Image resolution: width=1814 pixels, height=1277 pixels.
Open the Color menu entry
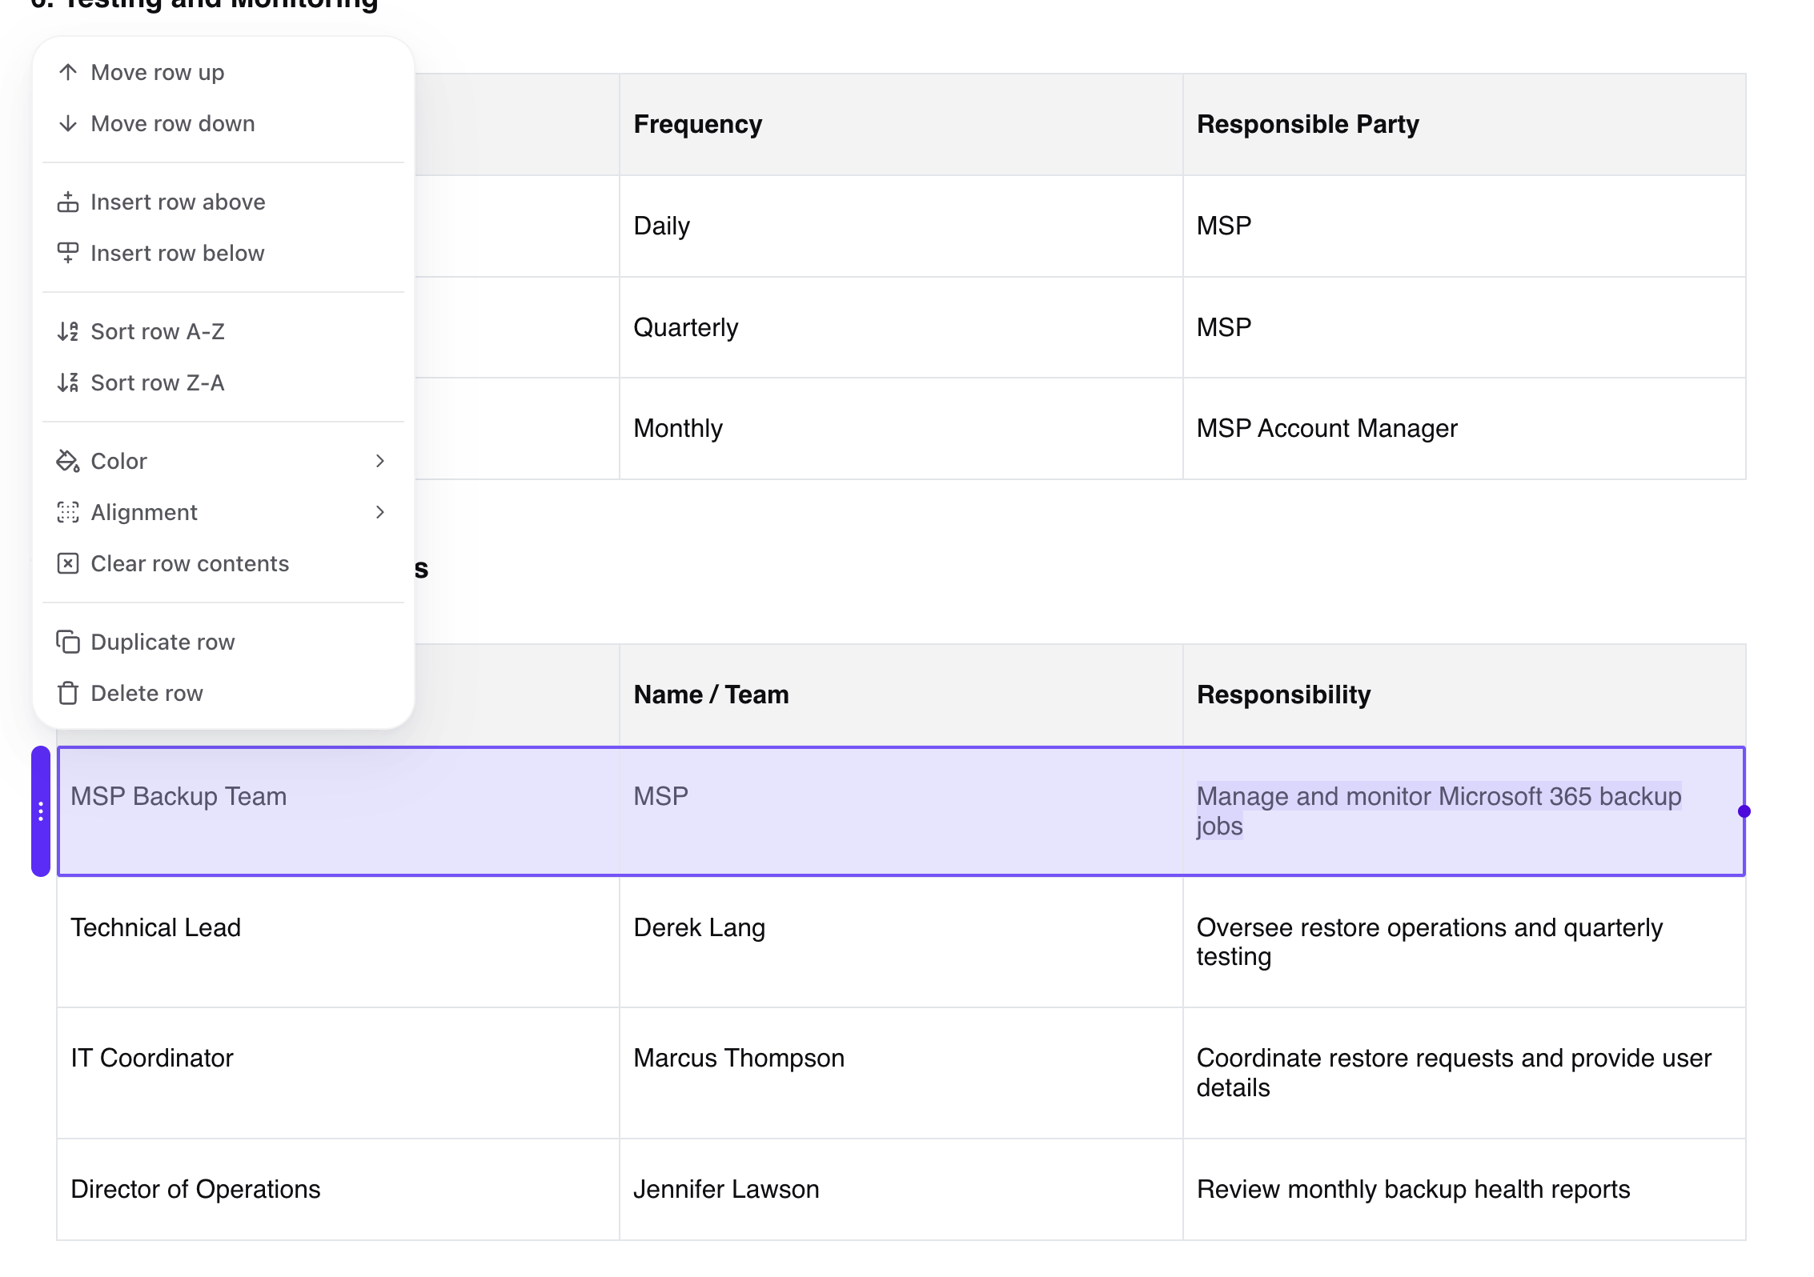(223, 461)
